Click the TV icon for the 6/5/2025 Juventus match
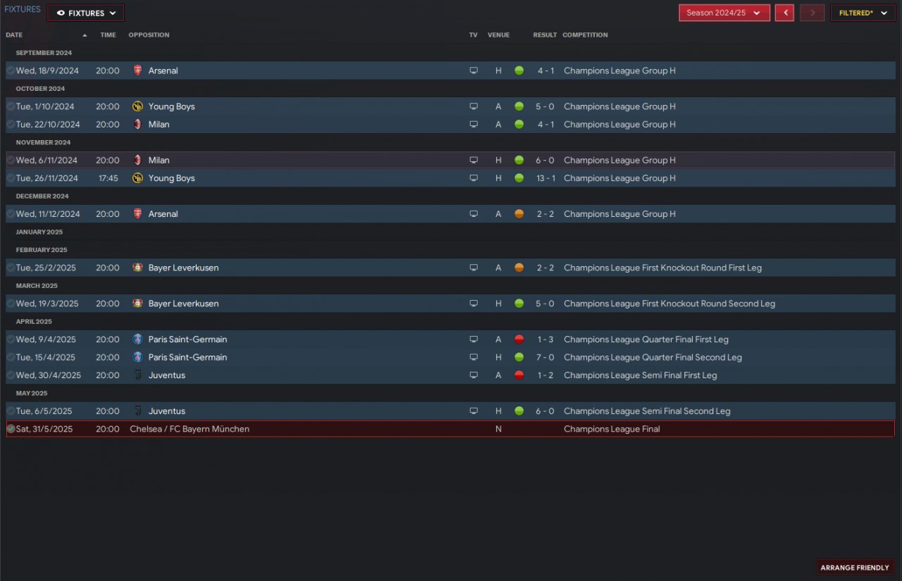902x581 pixels. [474, 411]
